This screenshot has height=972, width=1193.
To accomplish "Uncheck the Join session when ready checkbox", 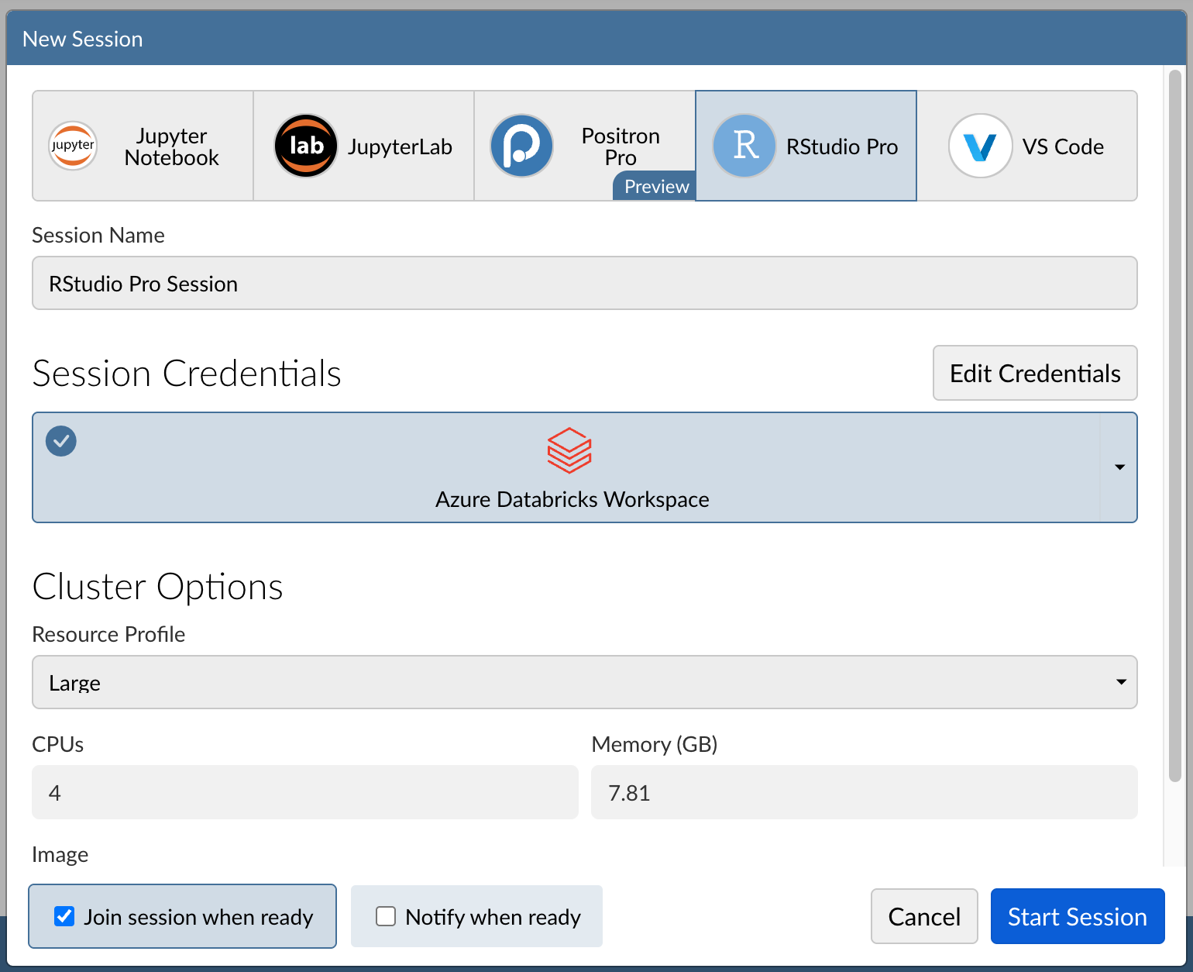I will click(x=64, y=916).
